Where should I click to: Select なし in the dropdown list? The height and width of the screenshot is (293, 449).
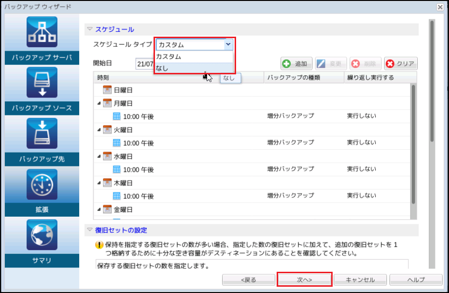point(194,68)
